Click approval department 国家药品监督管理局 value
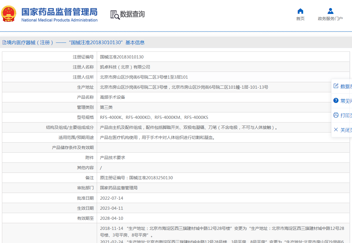Screen dimensions: 352x243 119,188
